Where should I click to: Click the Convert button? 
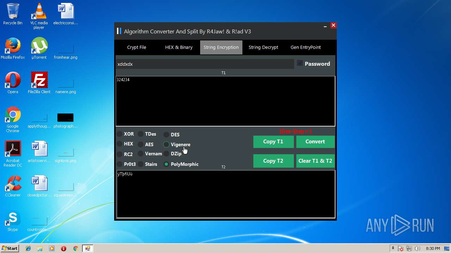click(315, 142)
